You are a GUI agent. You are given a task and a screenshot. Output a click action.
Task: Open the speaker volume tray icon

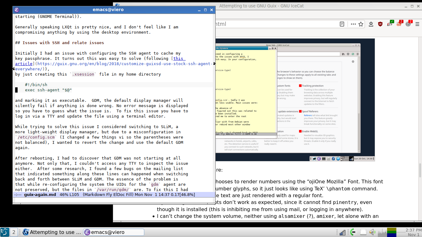coord(372,232)
